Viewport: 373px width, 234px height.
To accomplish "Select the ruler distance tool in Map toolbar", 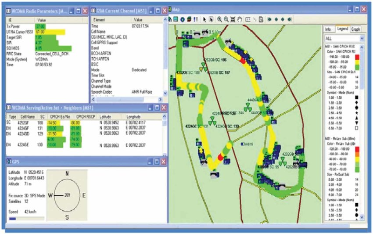I will click(248, 19).
